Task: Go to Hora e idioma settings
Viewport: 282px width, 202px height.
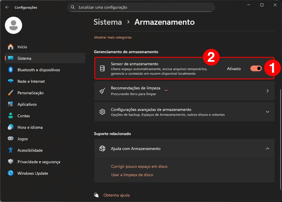Action: click(x=30, y=127)
